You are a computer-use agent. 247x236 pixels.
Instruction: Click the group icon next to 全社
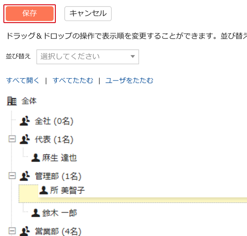pos(24,121)
